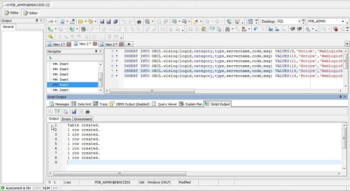Image resolution: width=350 pixels, height=191 pixels.
Task: Click the first Editor button under the window tab
Action: (x=12, y=13)
